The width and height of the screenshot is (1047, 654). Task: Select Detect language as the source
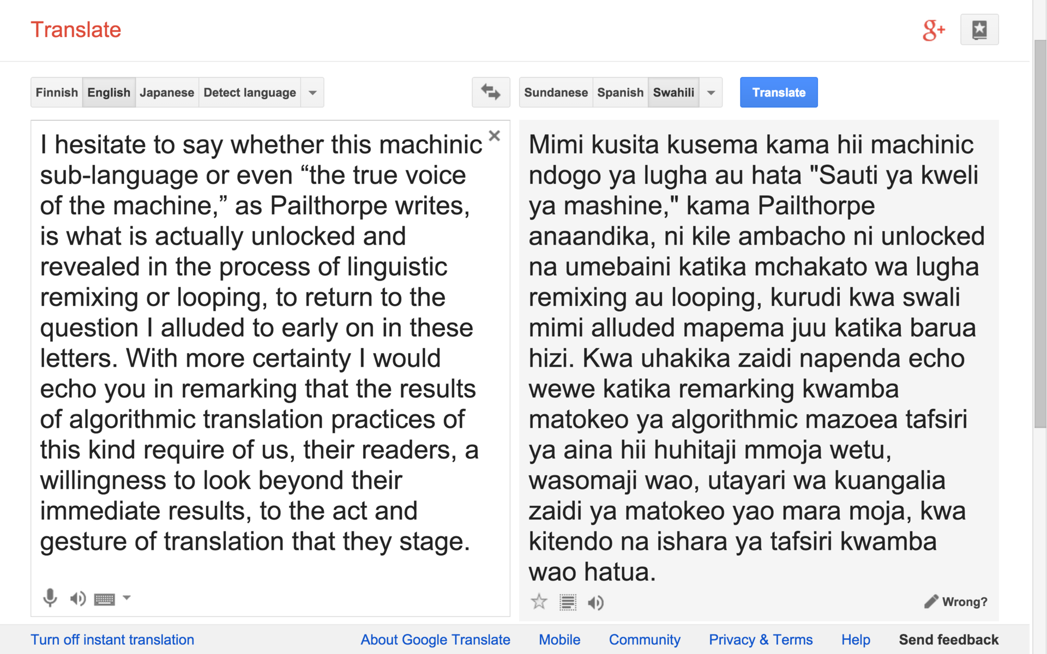250,93
